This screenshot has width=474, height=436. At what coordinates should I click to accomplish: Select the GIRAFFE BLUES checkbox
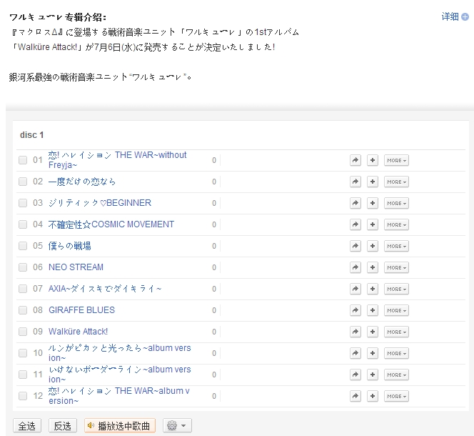pos(23,310)
